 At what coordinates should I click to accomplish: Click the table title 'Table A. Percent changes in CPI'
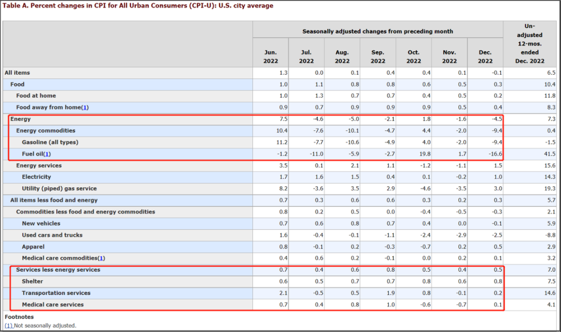(x=138, y=6)
